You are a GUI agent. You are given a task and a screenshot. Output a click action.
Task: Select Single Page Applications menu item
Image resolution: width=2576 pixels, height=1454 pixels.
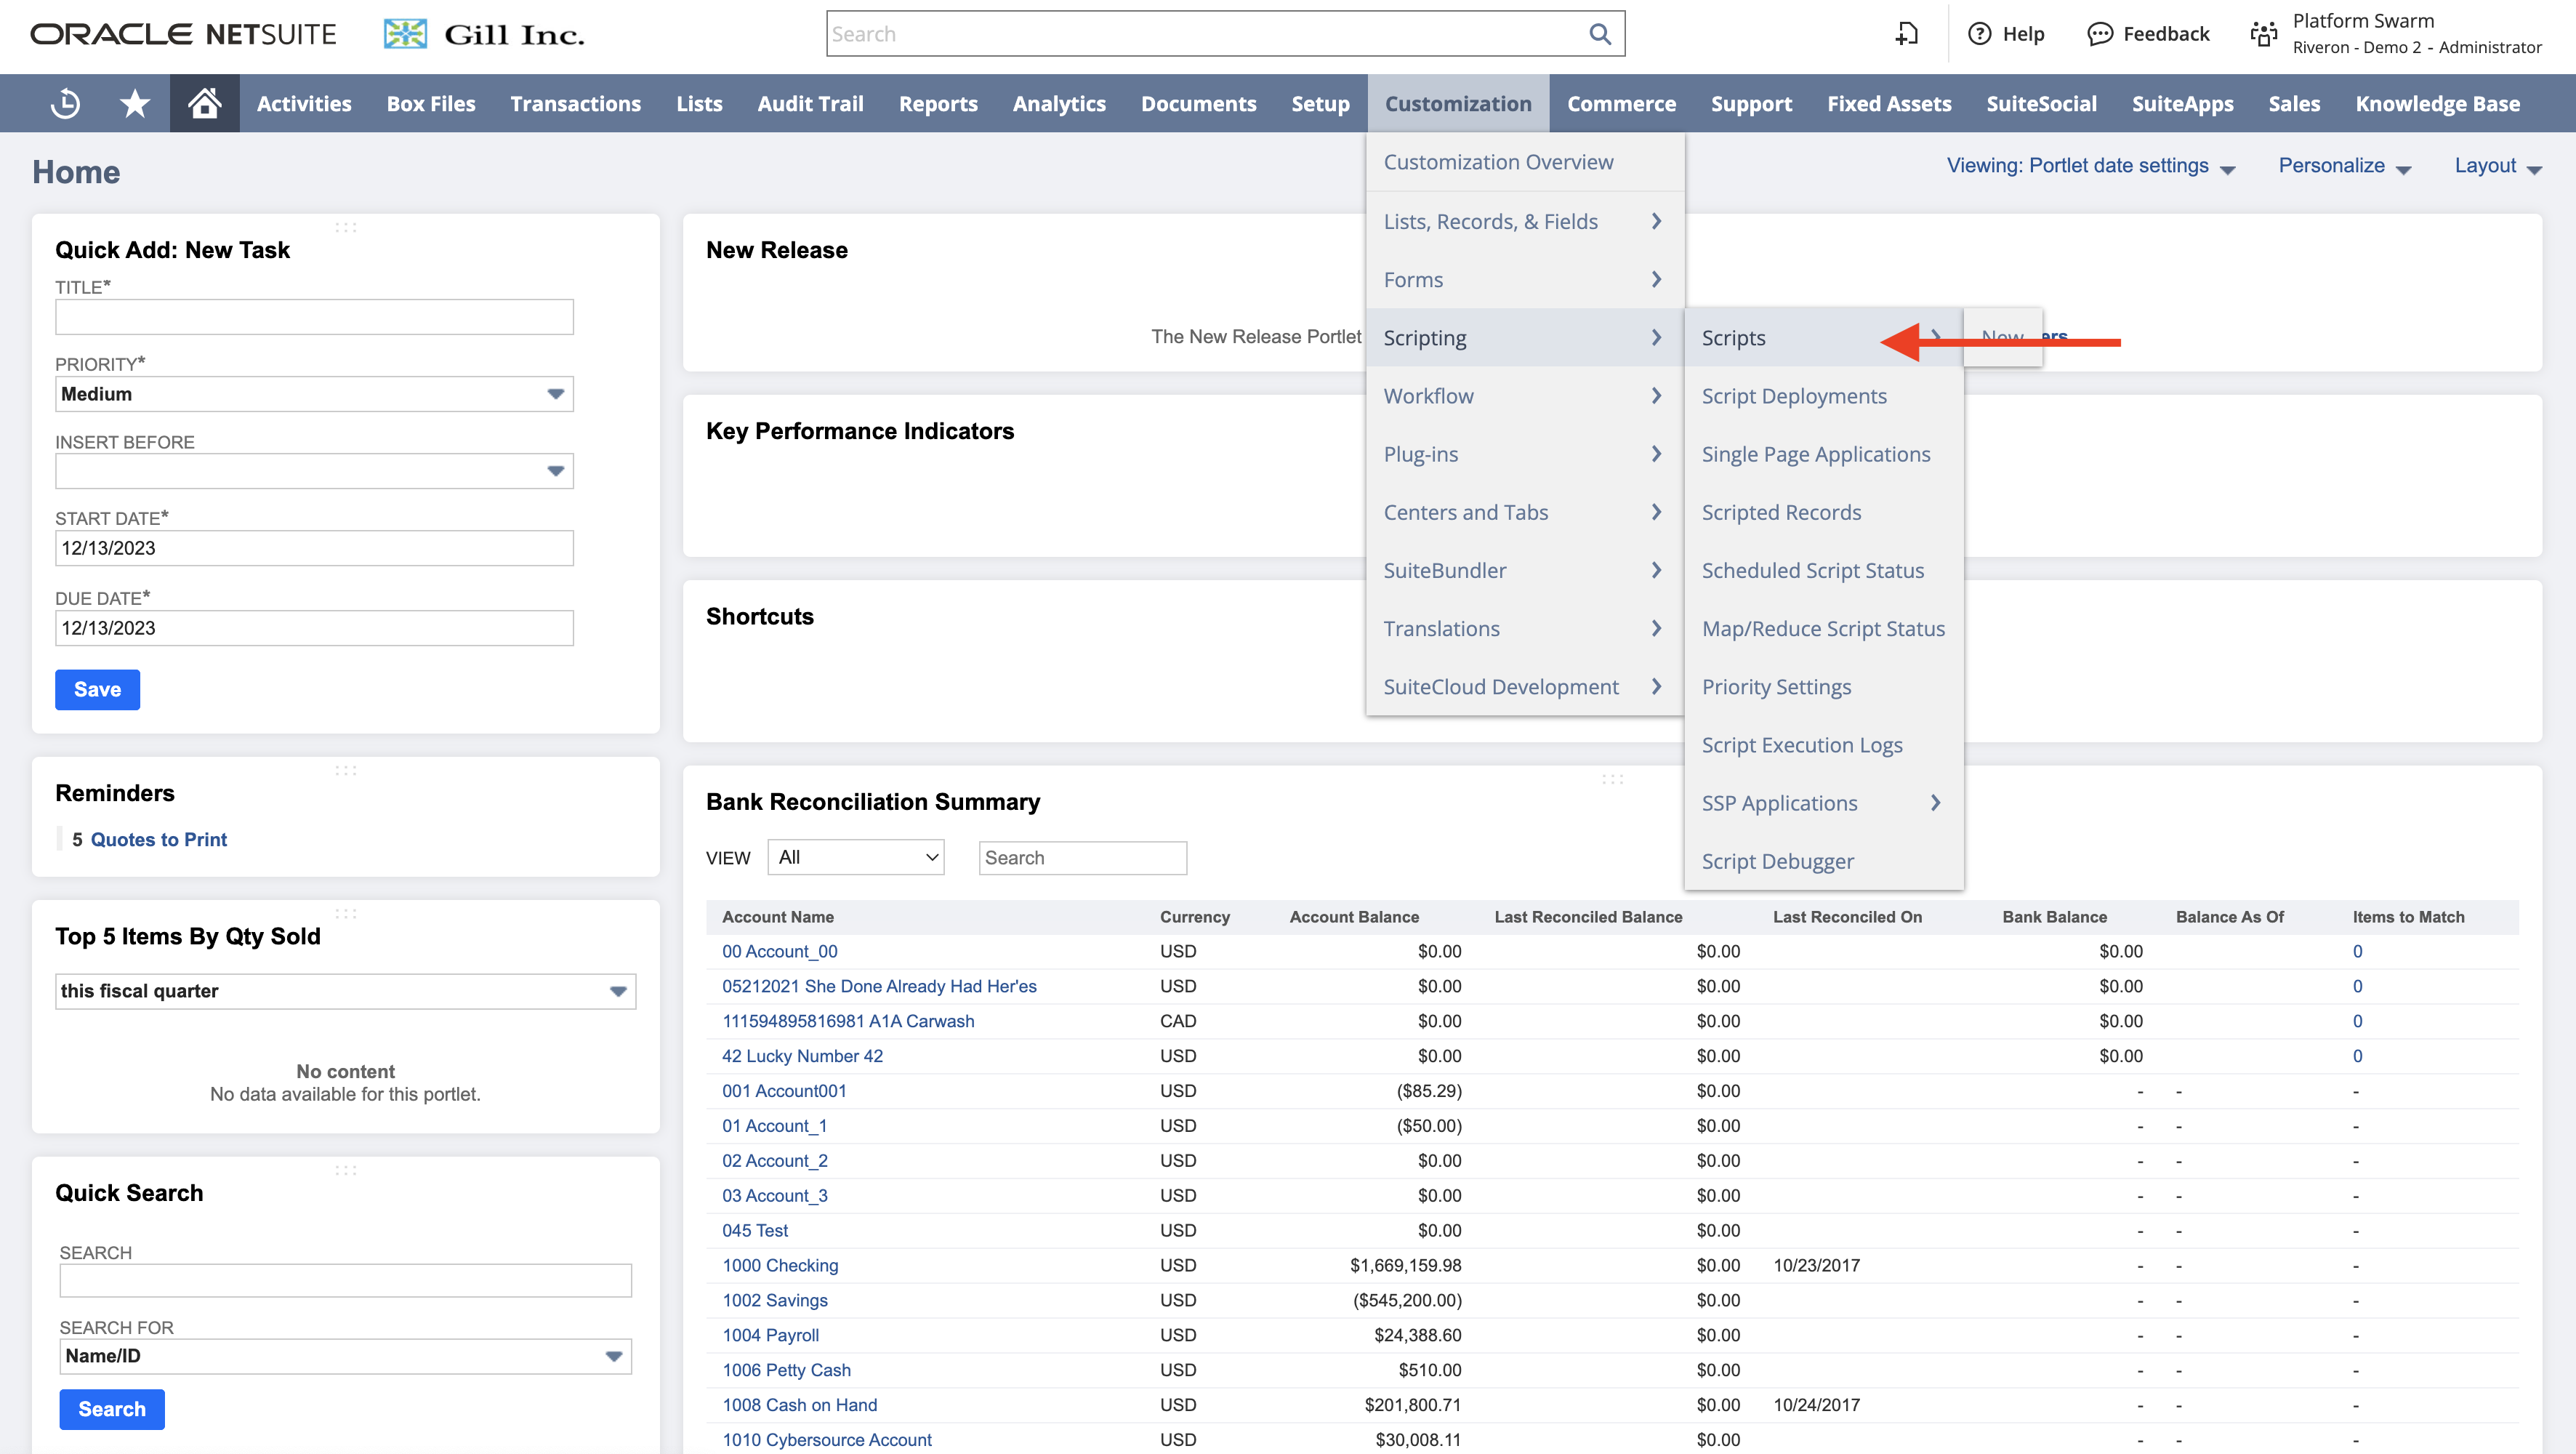pos(1823,454)
